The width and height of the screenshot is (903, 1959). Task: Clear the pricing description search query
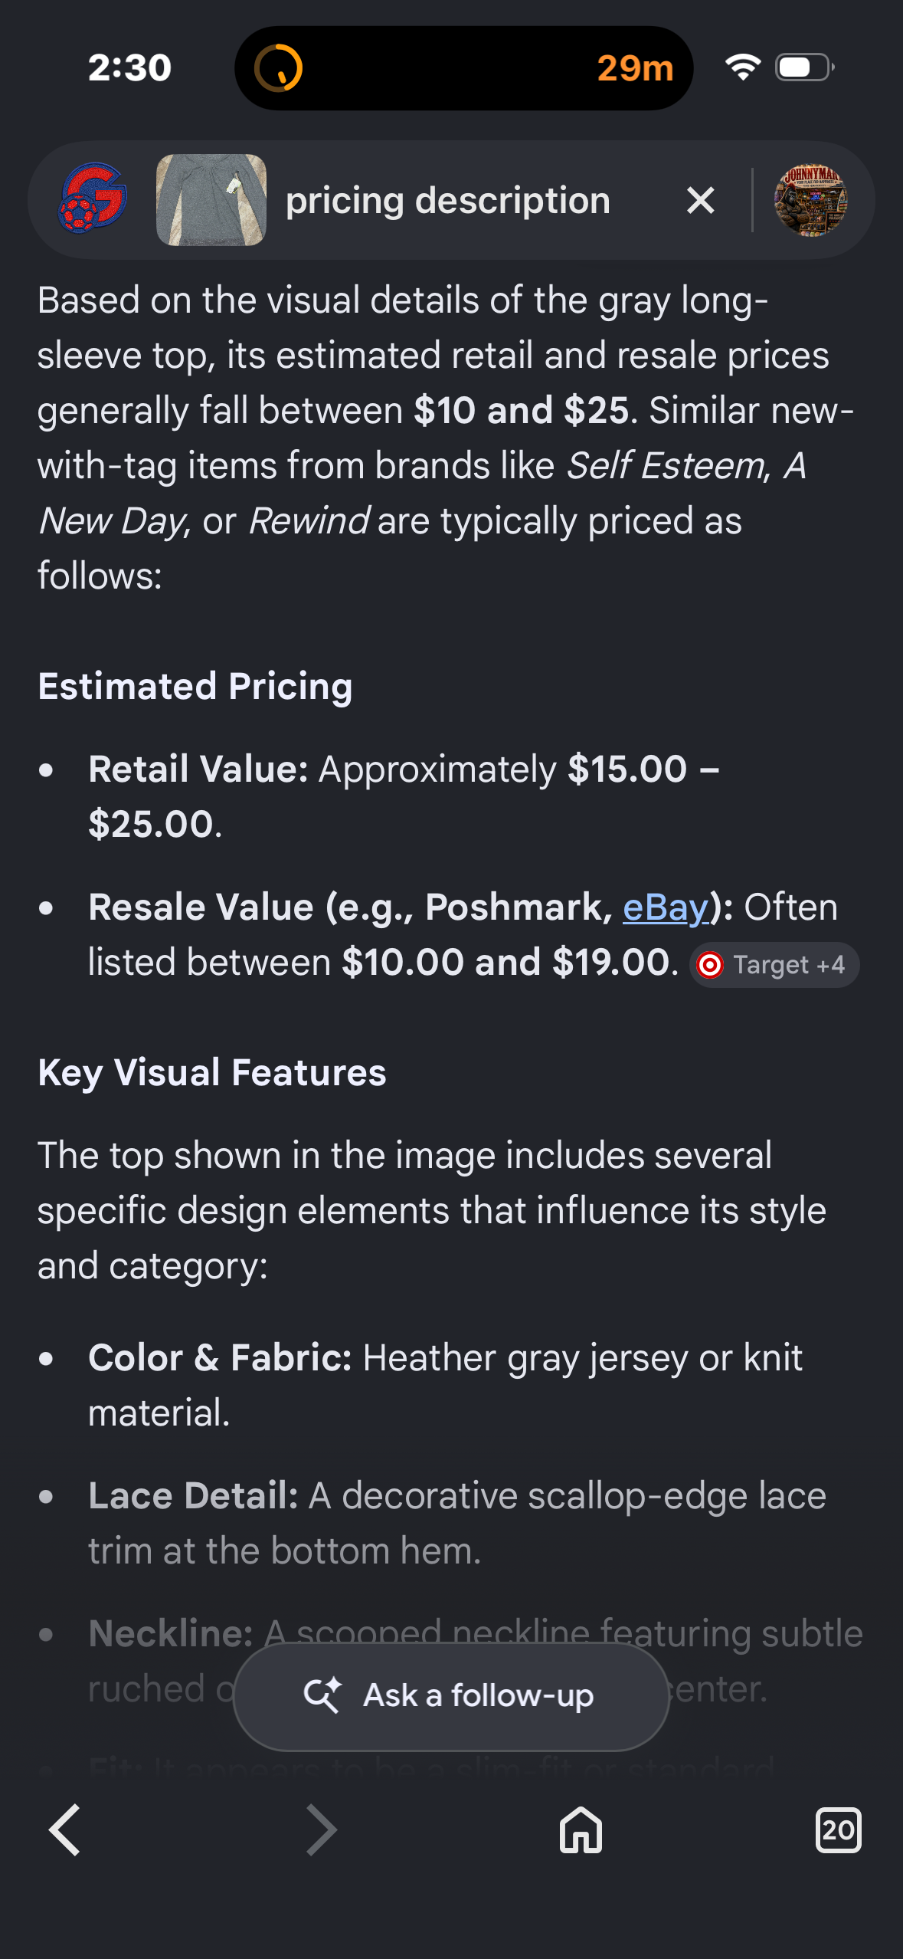701,201
